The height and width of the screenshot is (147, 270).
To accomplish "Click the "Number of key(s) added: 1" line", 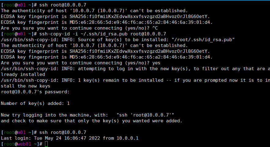I will click(35, 103).
